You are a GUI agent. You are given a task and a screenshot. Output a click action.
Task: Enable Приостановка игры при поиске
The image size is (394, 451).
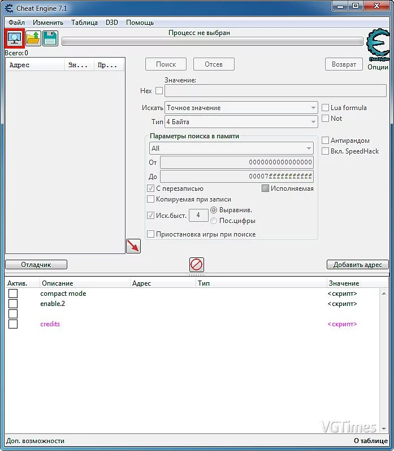150,234
